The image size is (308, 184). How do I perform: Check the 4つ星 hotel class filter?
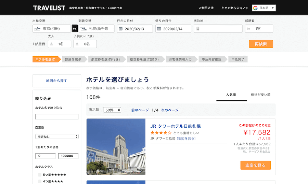point(39,182)
